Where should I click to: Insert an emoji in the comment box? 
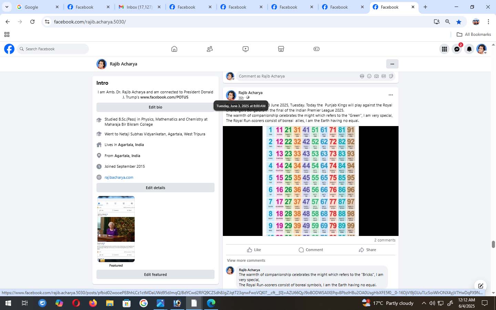point(369,76)
